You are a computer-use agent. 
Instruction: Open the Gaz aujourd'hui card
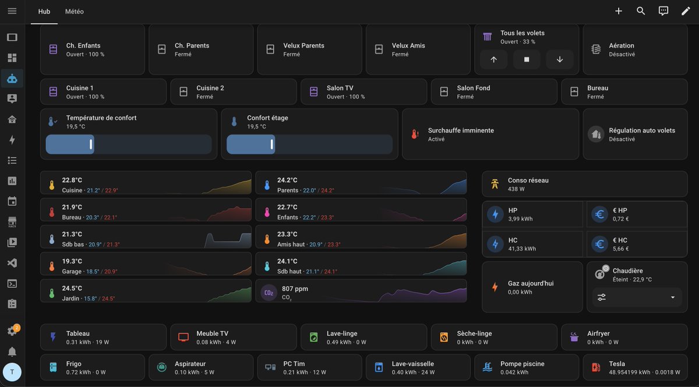click(x=532, y=287)
